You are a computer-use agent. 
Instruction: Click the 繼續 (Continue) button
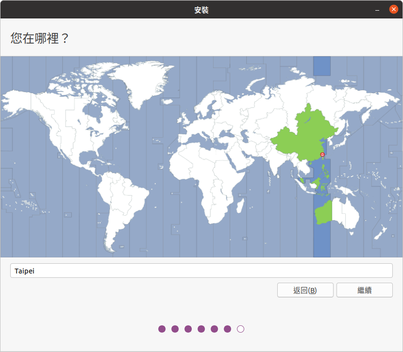coord(365,290)
